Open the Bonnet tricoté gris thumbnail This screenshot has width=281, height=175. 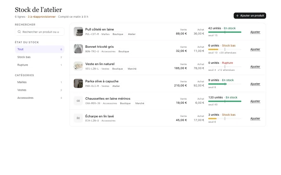[x=79, y=49]
